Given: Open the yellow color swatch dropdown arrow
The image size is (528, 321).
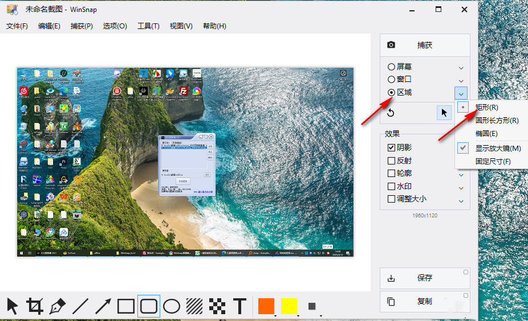Looking at the screenshot, I should point(298,316).
